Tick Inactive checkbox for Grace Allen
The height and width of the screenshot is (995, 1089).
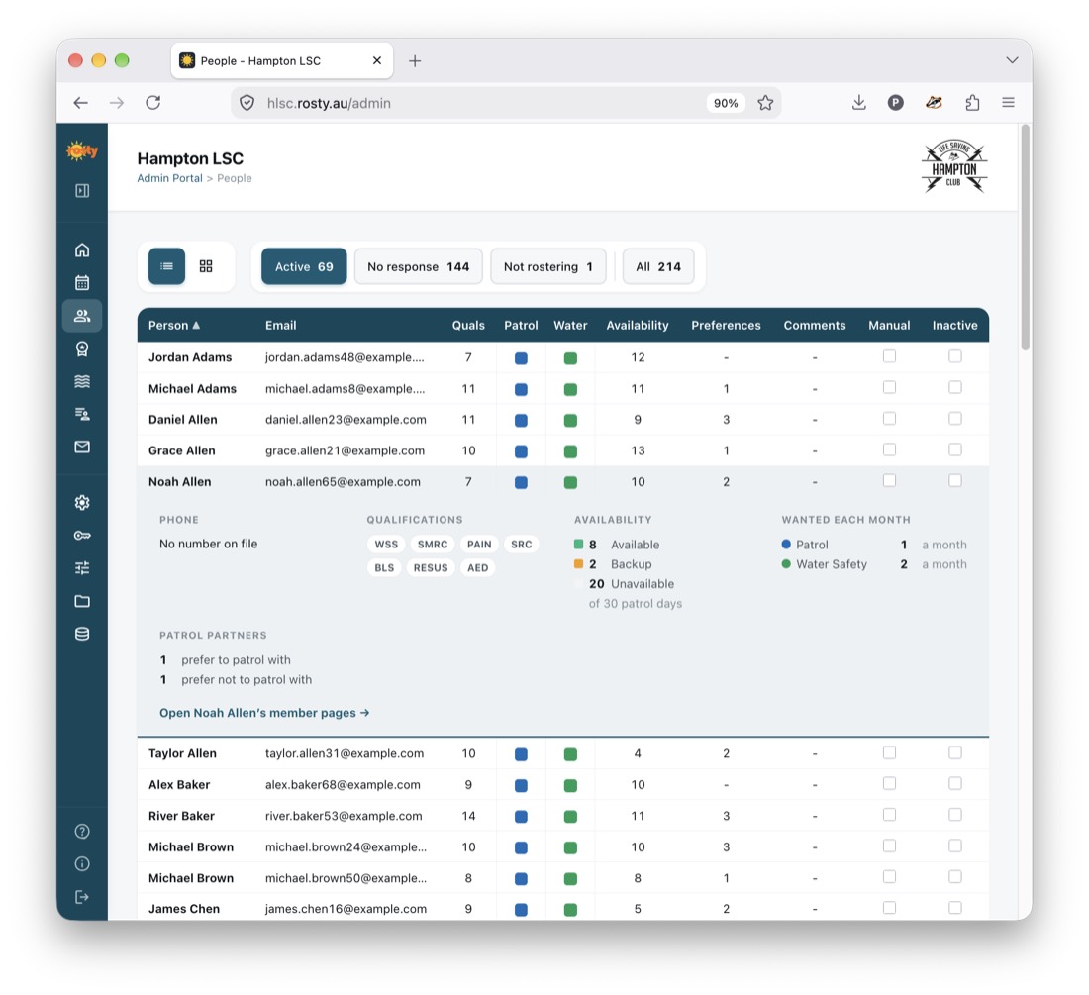pos(955,449)
